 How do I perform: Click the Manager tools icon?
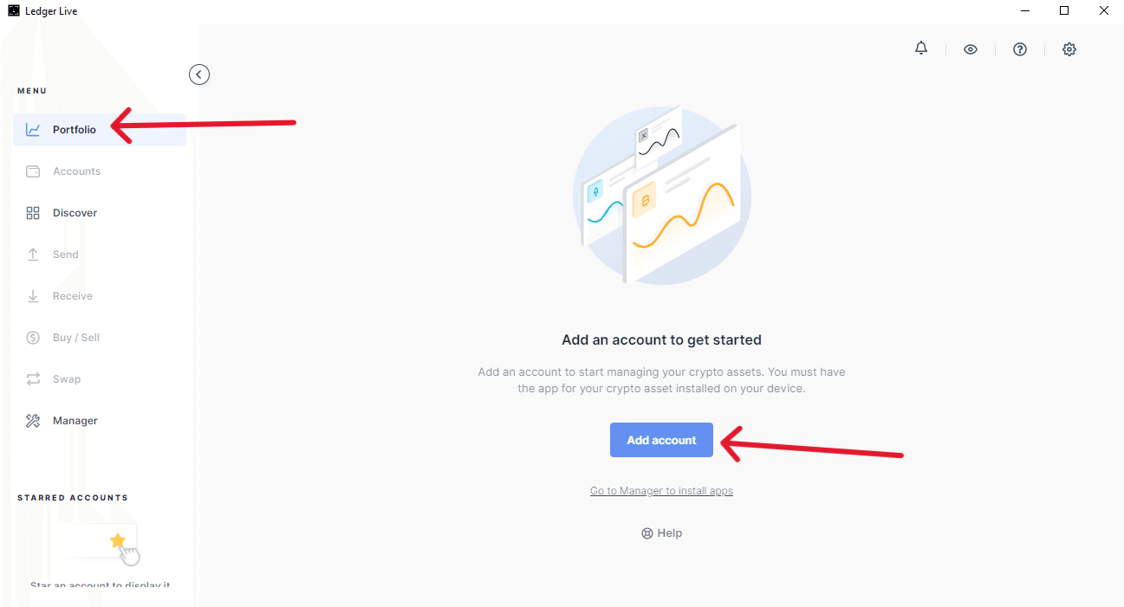tap(33, 421)
